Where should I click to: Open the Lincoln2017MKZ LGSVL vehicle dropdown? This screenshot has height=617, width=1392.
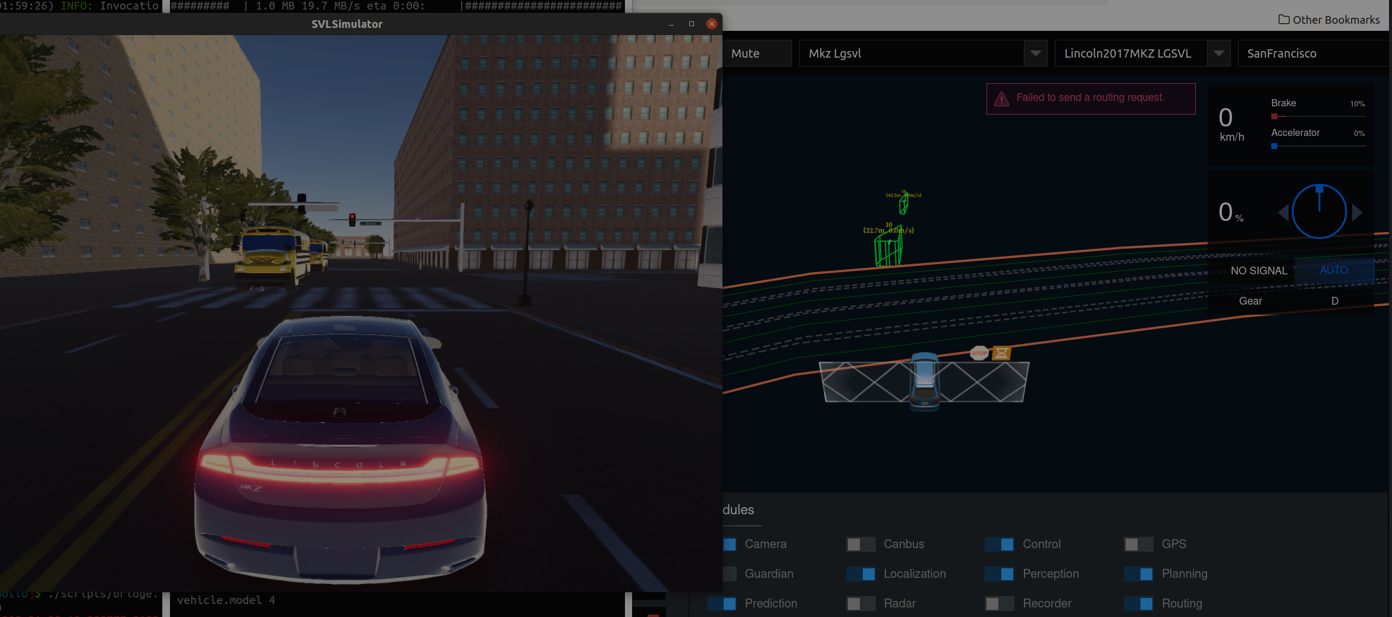(1142, 53)
